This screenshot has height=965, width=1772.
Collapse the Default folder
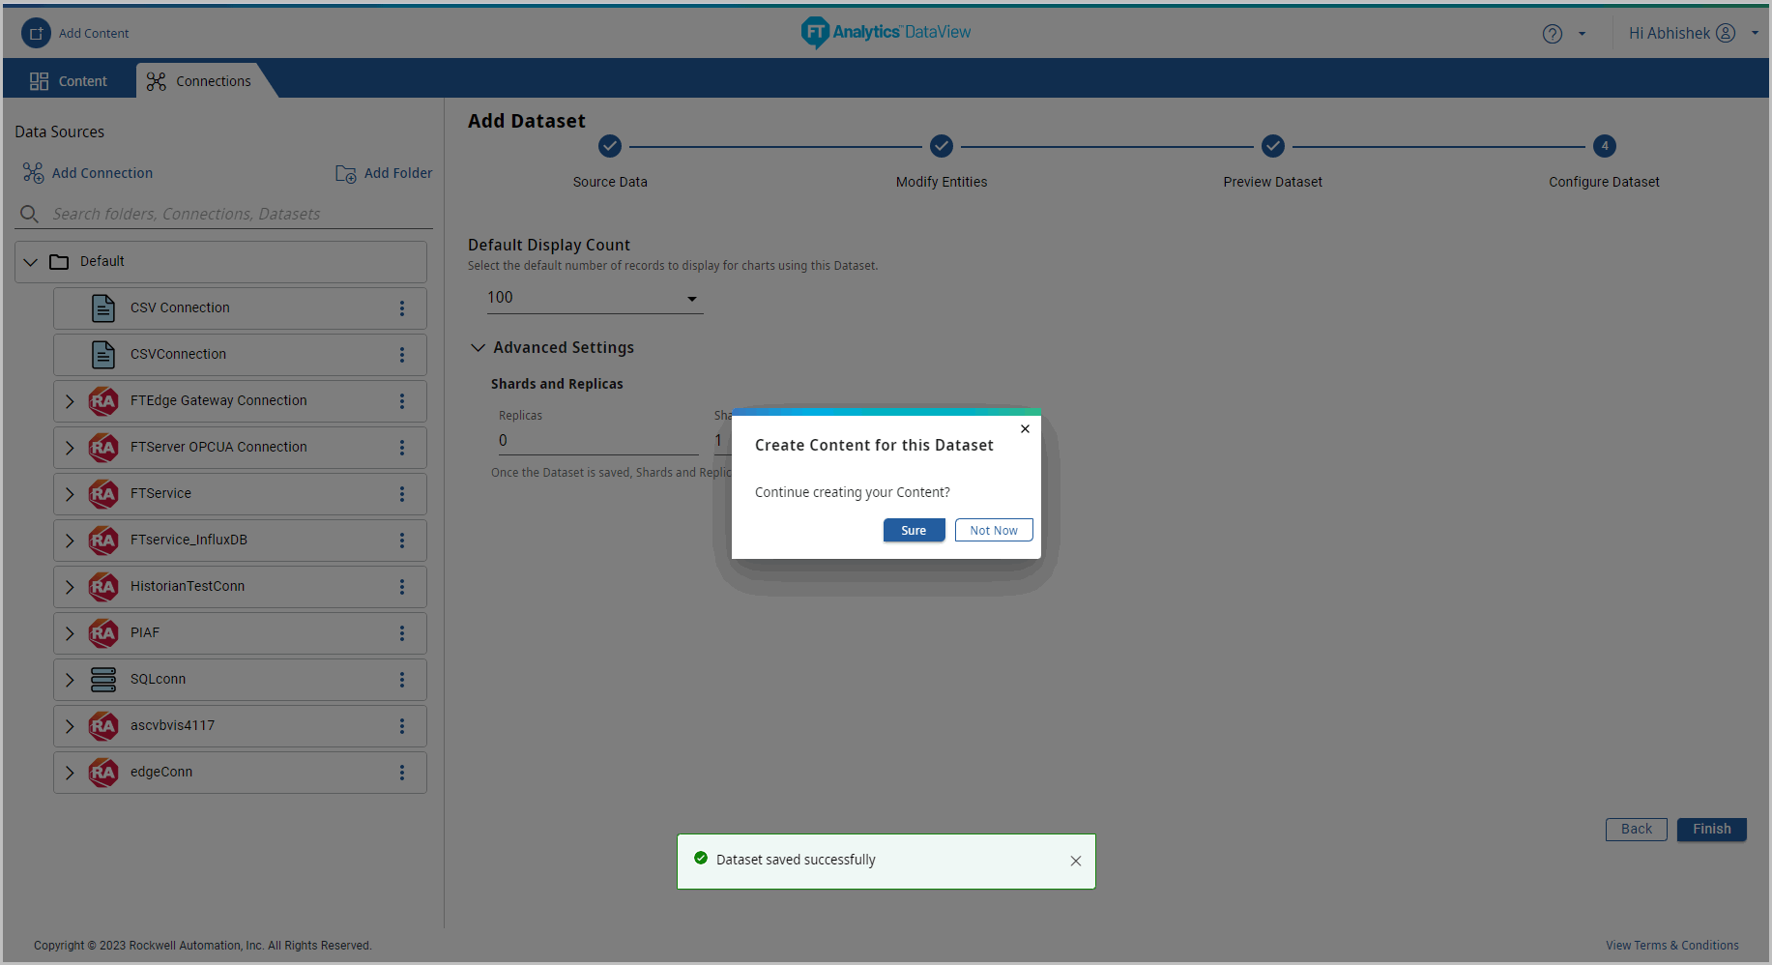[x=31, y=262]
